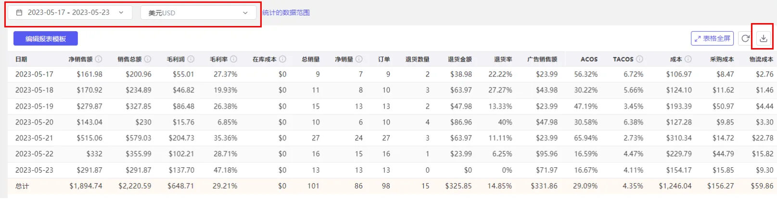
Task: Click gross margin value 47.18%
Action: (x=226, y=170)
